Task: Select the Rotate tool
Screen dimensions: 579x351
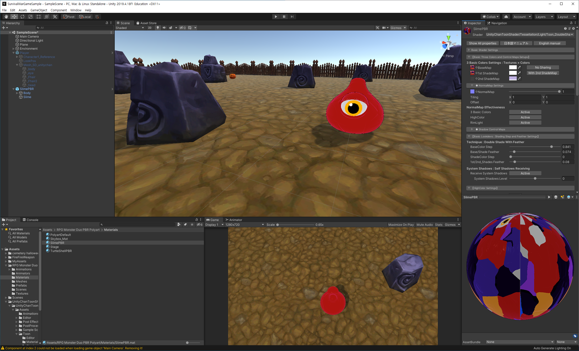Action: [22, 17]
